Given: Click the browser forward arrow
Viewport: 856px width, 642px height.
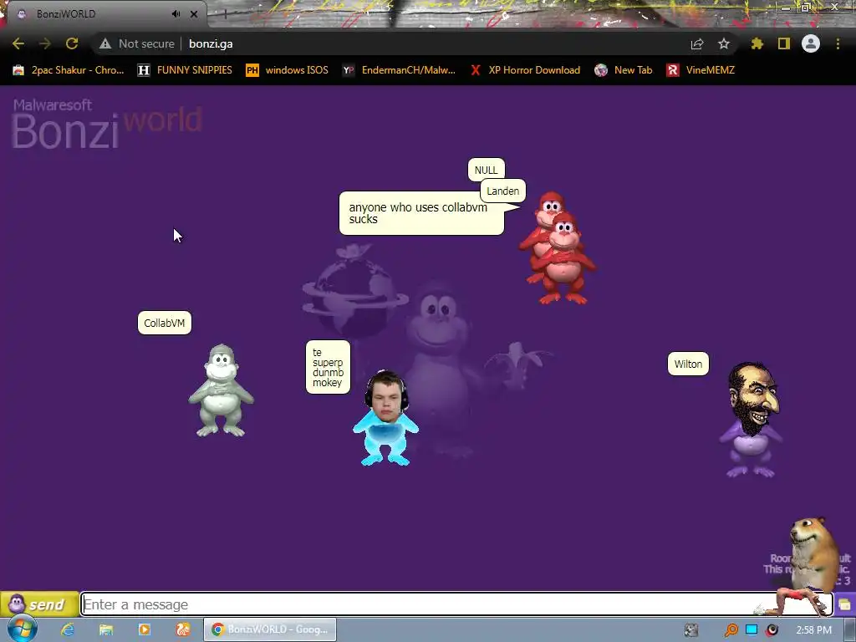Looking at the screenshot, I should point(45,43).
